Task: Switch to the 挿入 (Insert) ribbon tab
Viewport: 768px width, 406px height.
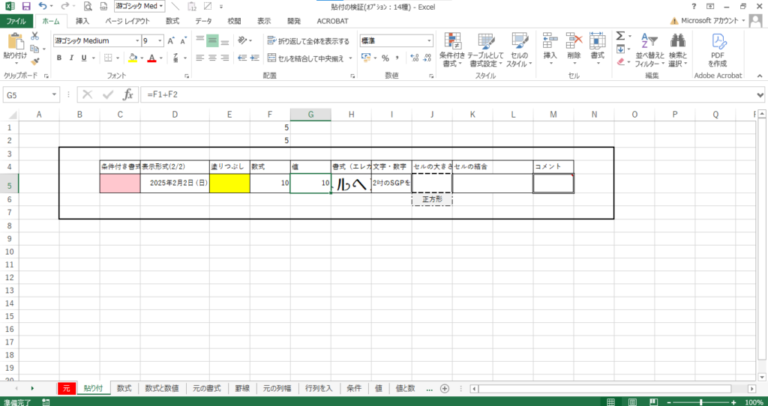Action: [x=82, y=22]
